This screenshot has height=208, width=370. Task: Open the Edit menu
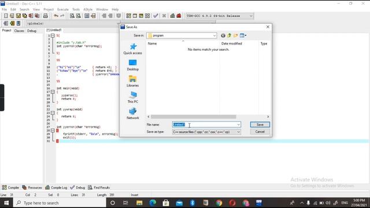coord(13,9)
